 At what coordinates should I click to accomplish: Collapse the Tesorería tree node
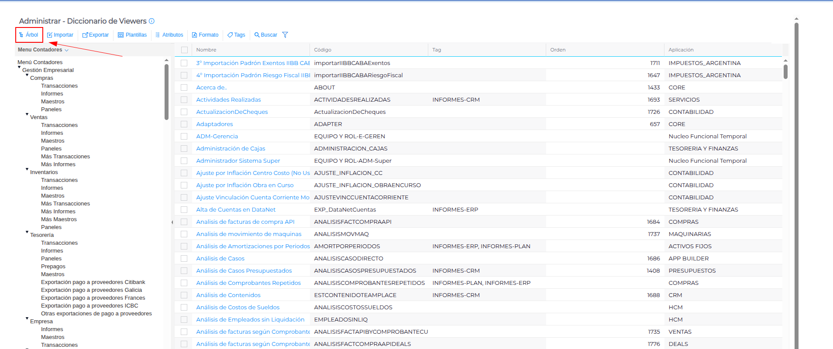[x=27, y=232]
